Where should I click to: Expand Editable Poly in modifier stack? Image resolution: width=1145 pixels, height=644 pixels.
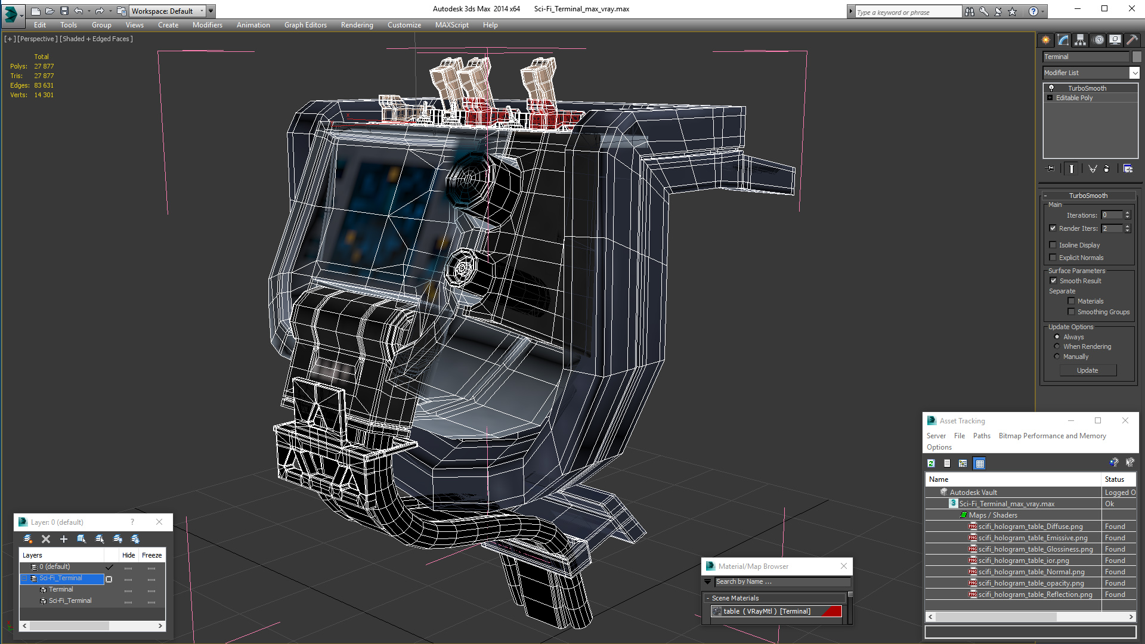pos(1050,98)
